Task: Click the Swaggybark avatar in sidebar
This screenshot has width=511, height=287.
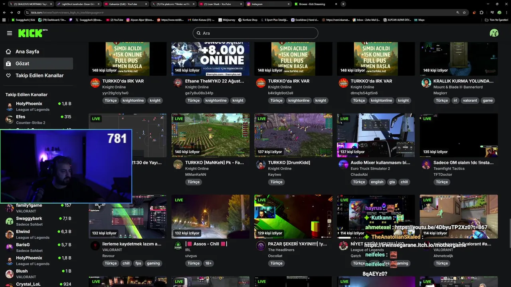Action: 10,221
